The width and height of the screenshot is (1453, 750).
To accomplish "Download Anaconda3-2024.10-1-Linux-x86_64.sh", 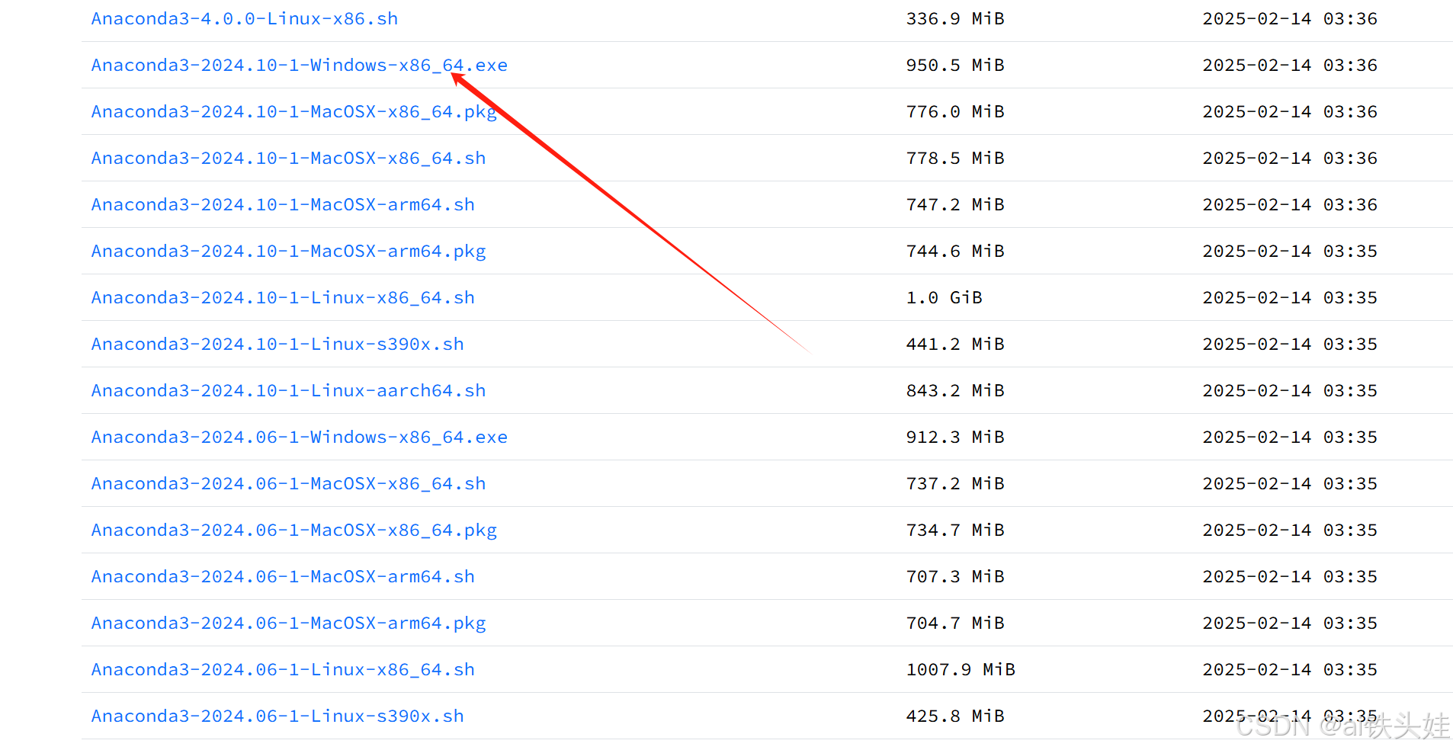I will click(283, 298).
